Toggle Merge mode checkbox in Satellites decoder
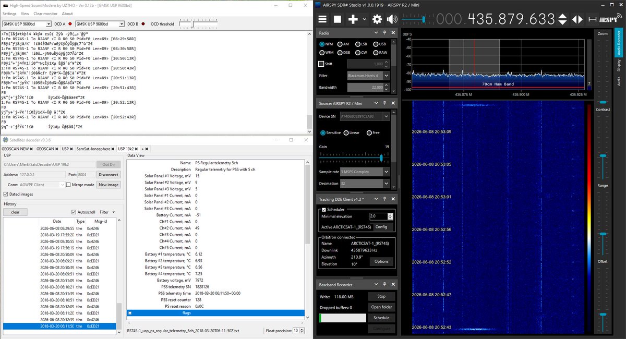The width and height of the screenshot is (626, 339). click(68, 185)
